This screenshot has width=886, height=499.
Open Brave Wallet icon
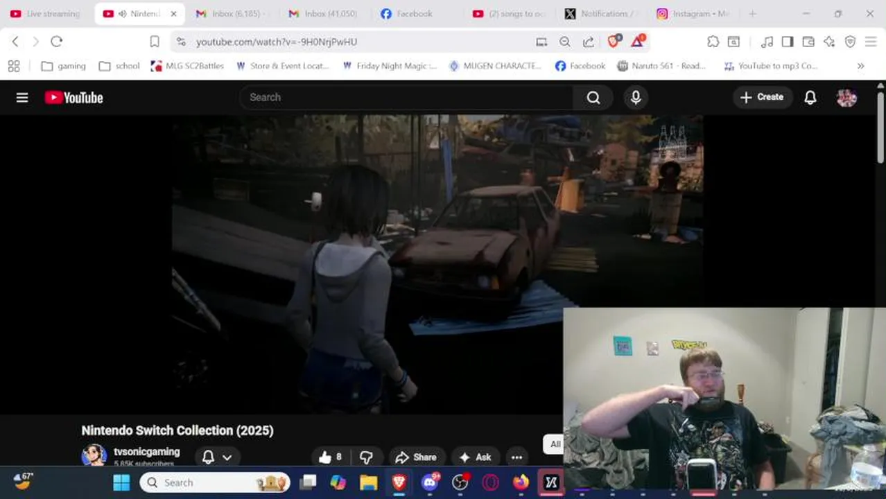pos(808,42)
